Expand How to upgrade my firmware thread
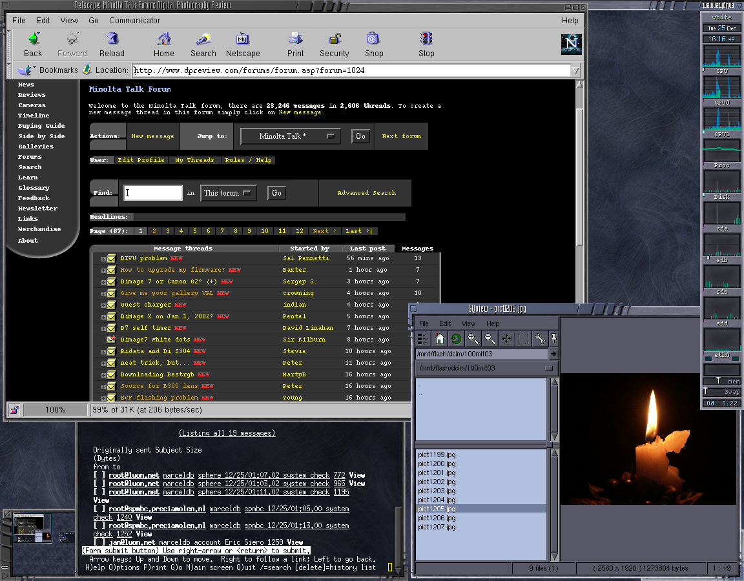744x581 pixels. (x=103, y=270)
